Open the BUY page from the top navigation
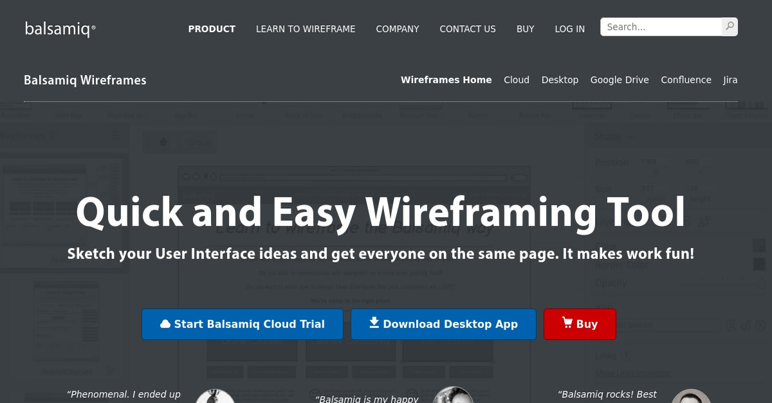Viewport: 772px width, 403px height. click(x=526, y=29)
